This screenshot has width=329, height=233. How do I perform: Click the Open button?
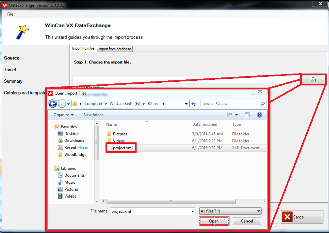(214, 221)
